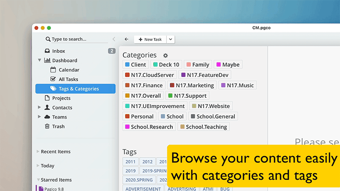Select the School.Teaching category

point(204,127)
